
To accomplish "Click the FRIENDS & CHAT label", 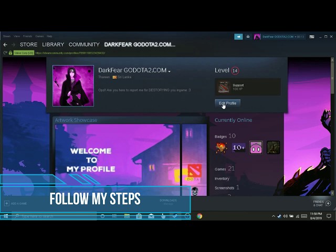I will click(x=318, y=203).
